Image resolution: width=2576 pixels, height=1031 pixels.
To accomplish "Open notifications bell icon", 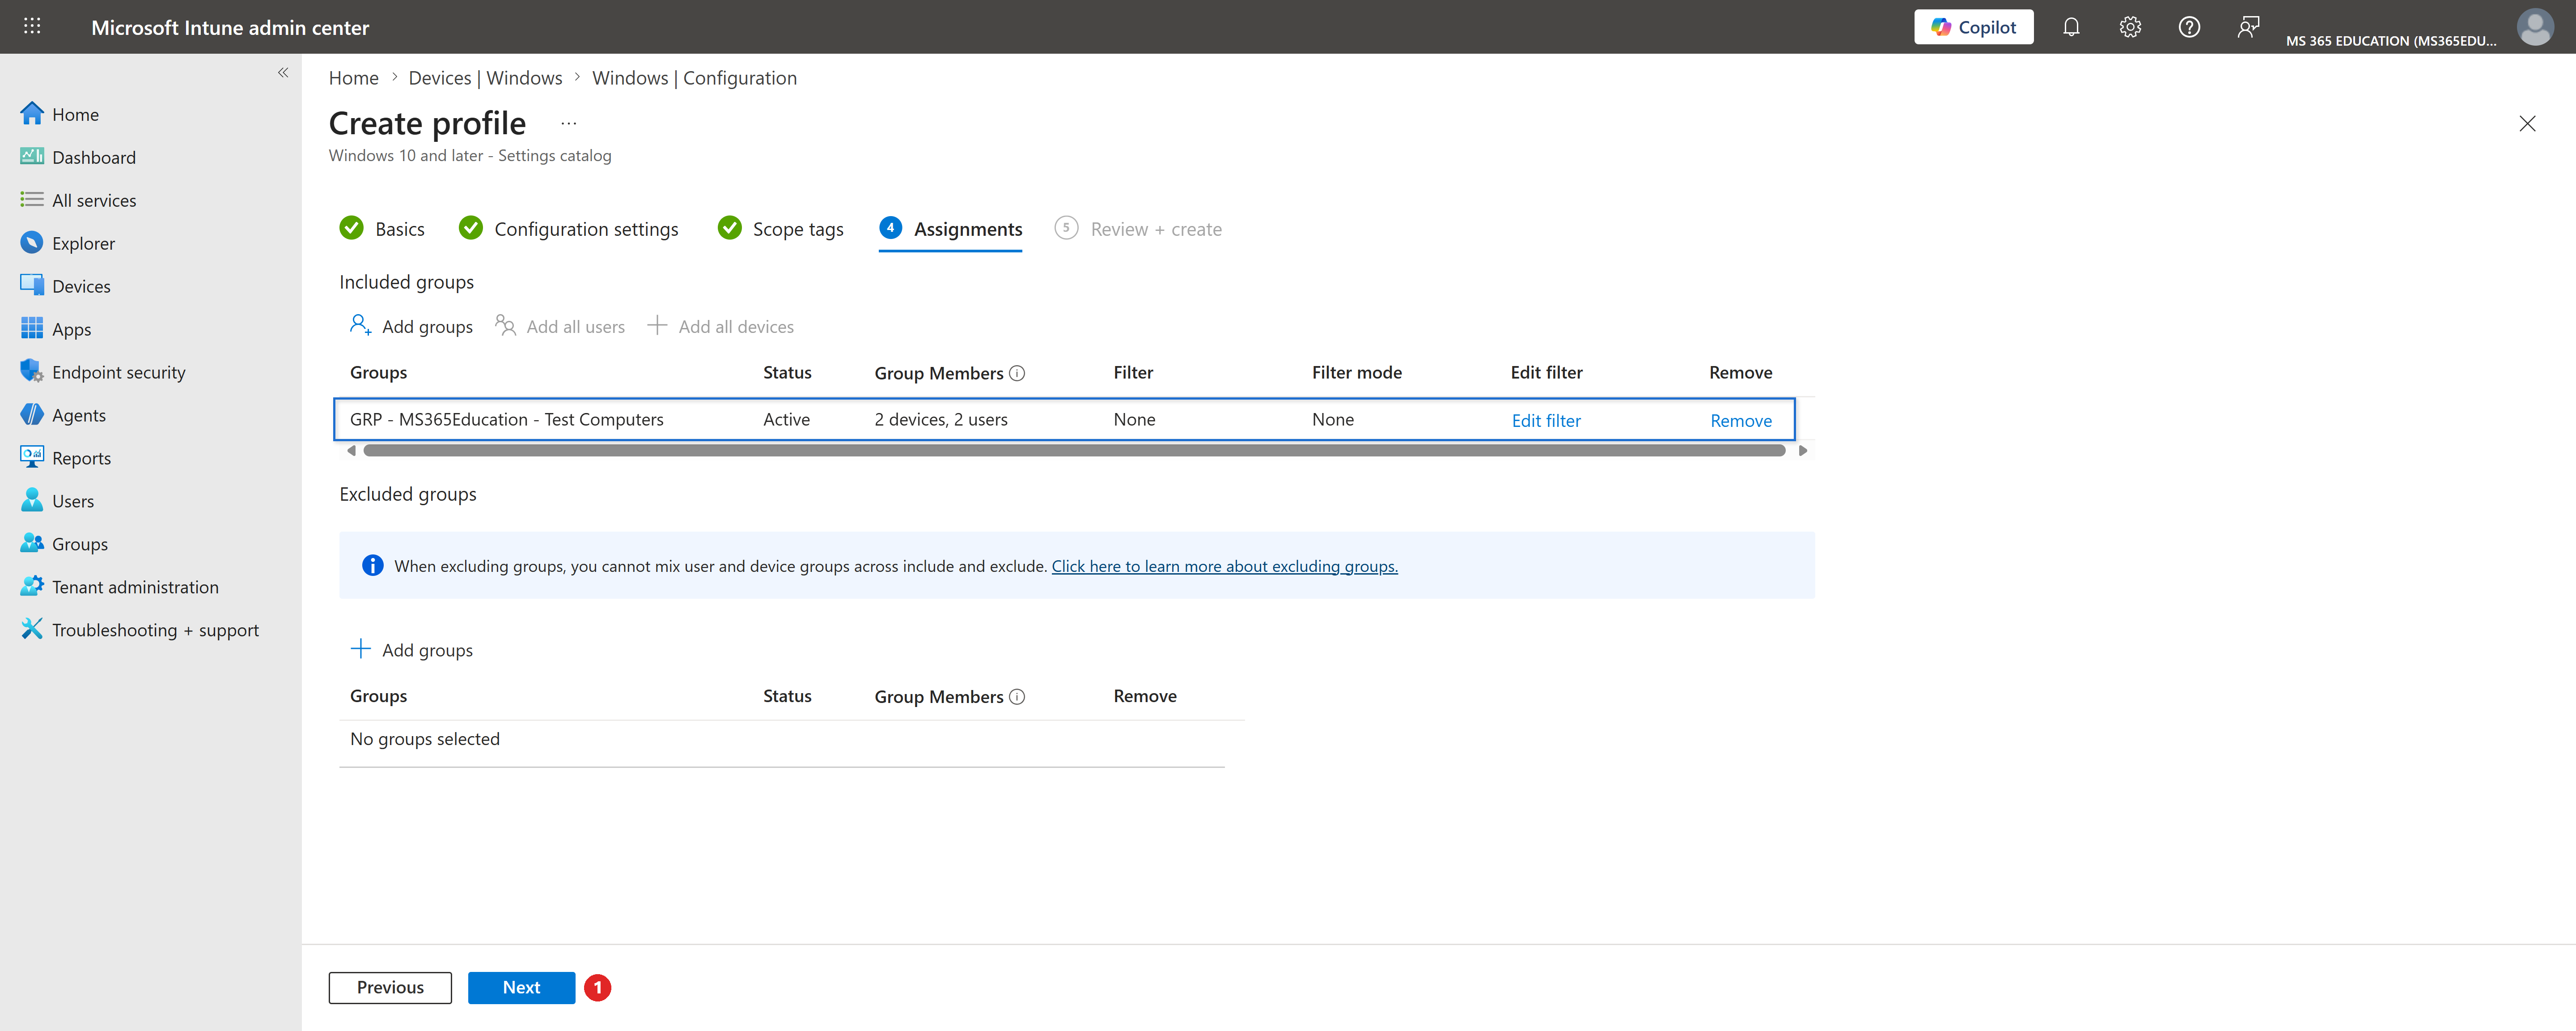I will (2071, 27).
